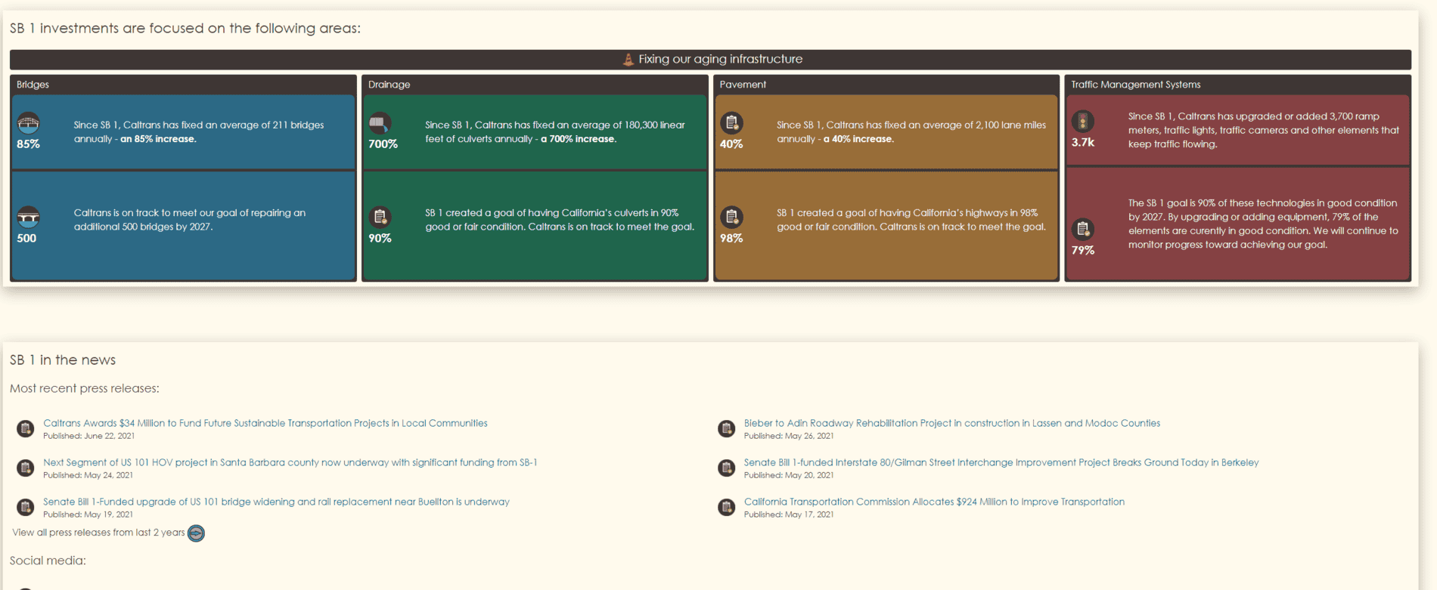Image resolution: width=1437 pixels, height=590 pixels.
Task: Open Bieber to Adin Roadway Rehabilitation release
Action: [952, 423]
